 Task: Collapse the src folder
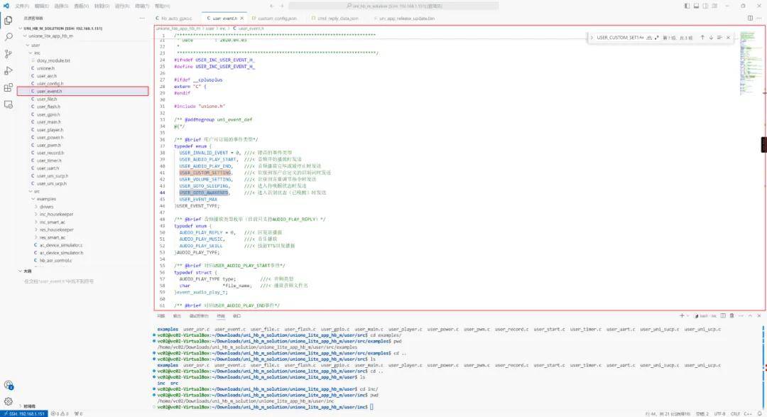[31, 191]
